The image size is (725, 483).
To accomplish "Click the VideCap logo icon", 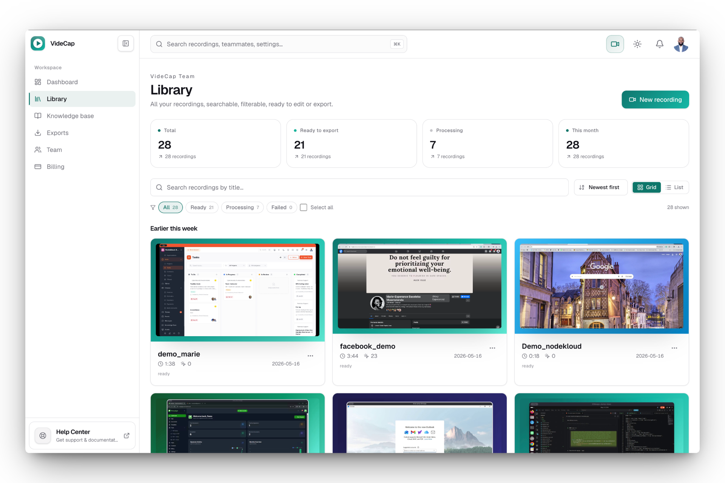I will pyautogui.click(x=38, y=43).
